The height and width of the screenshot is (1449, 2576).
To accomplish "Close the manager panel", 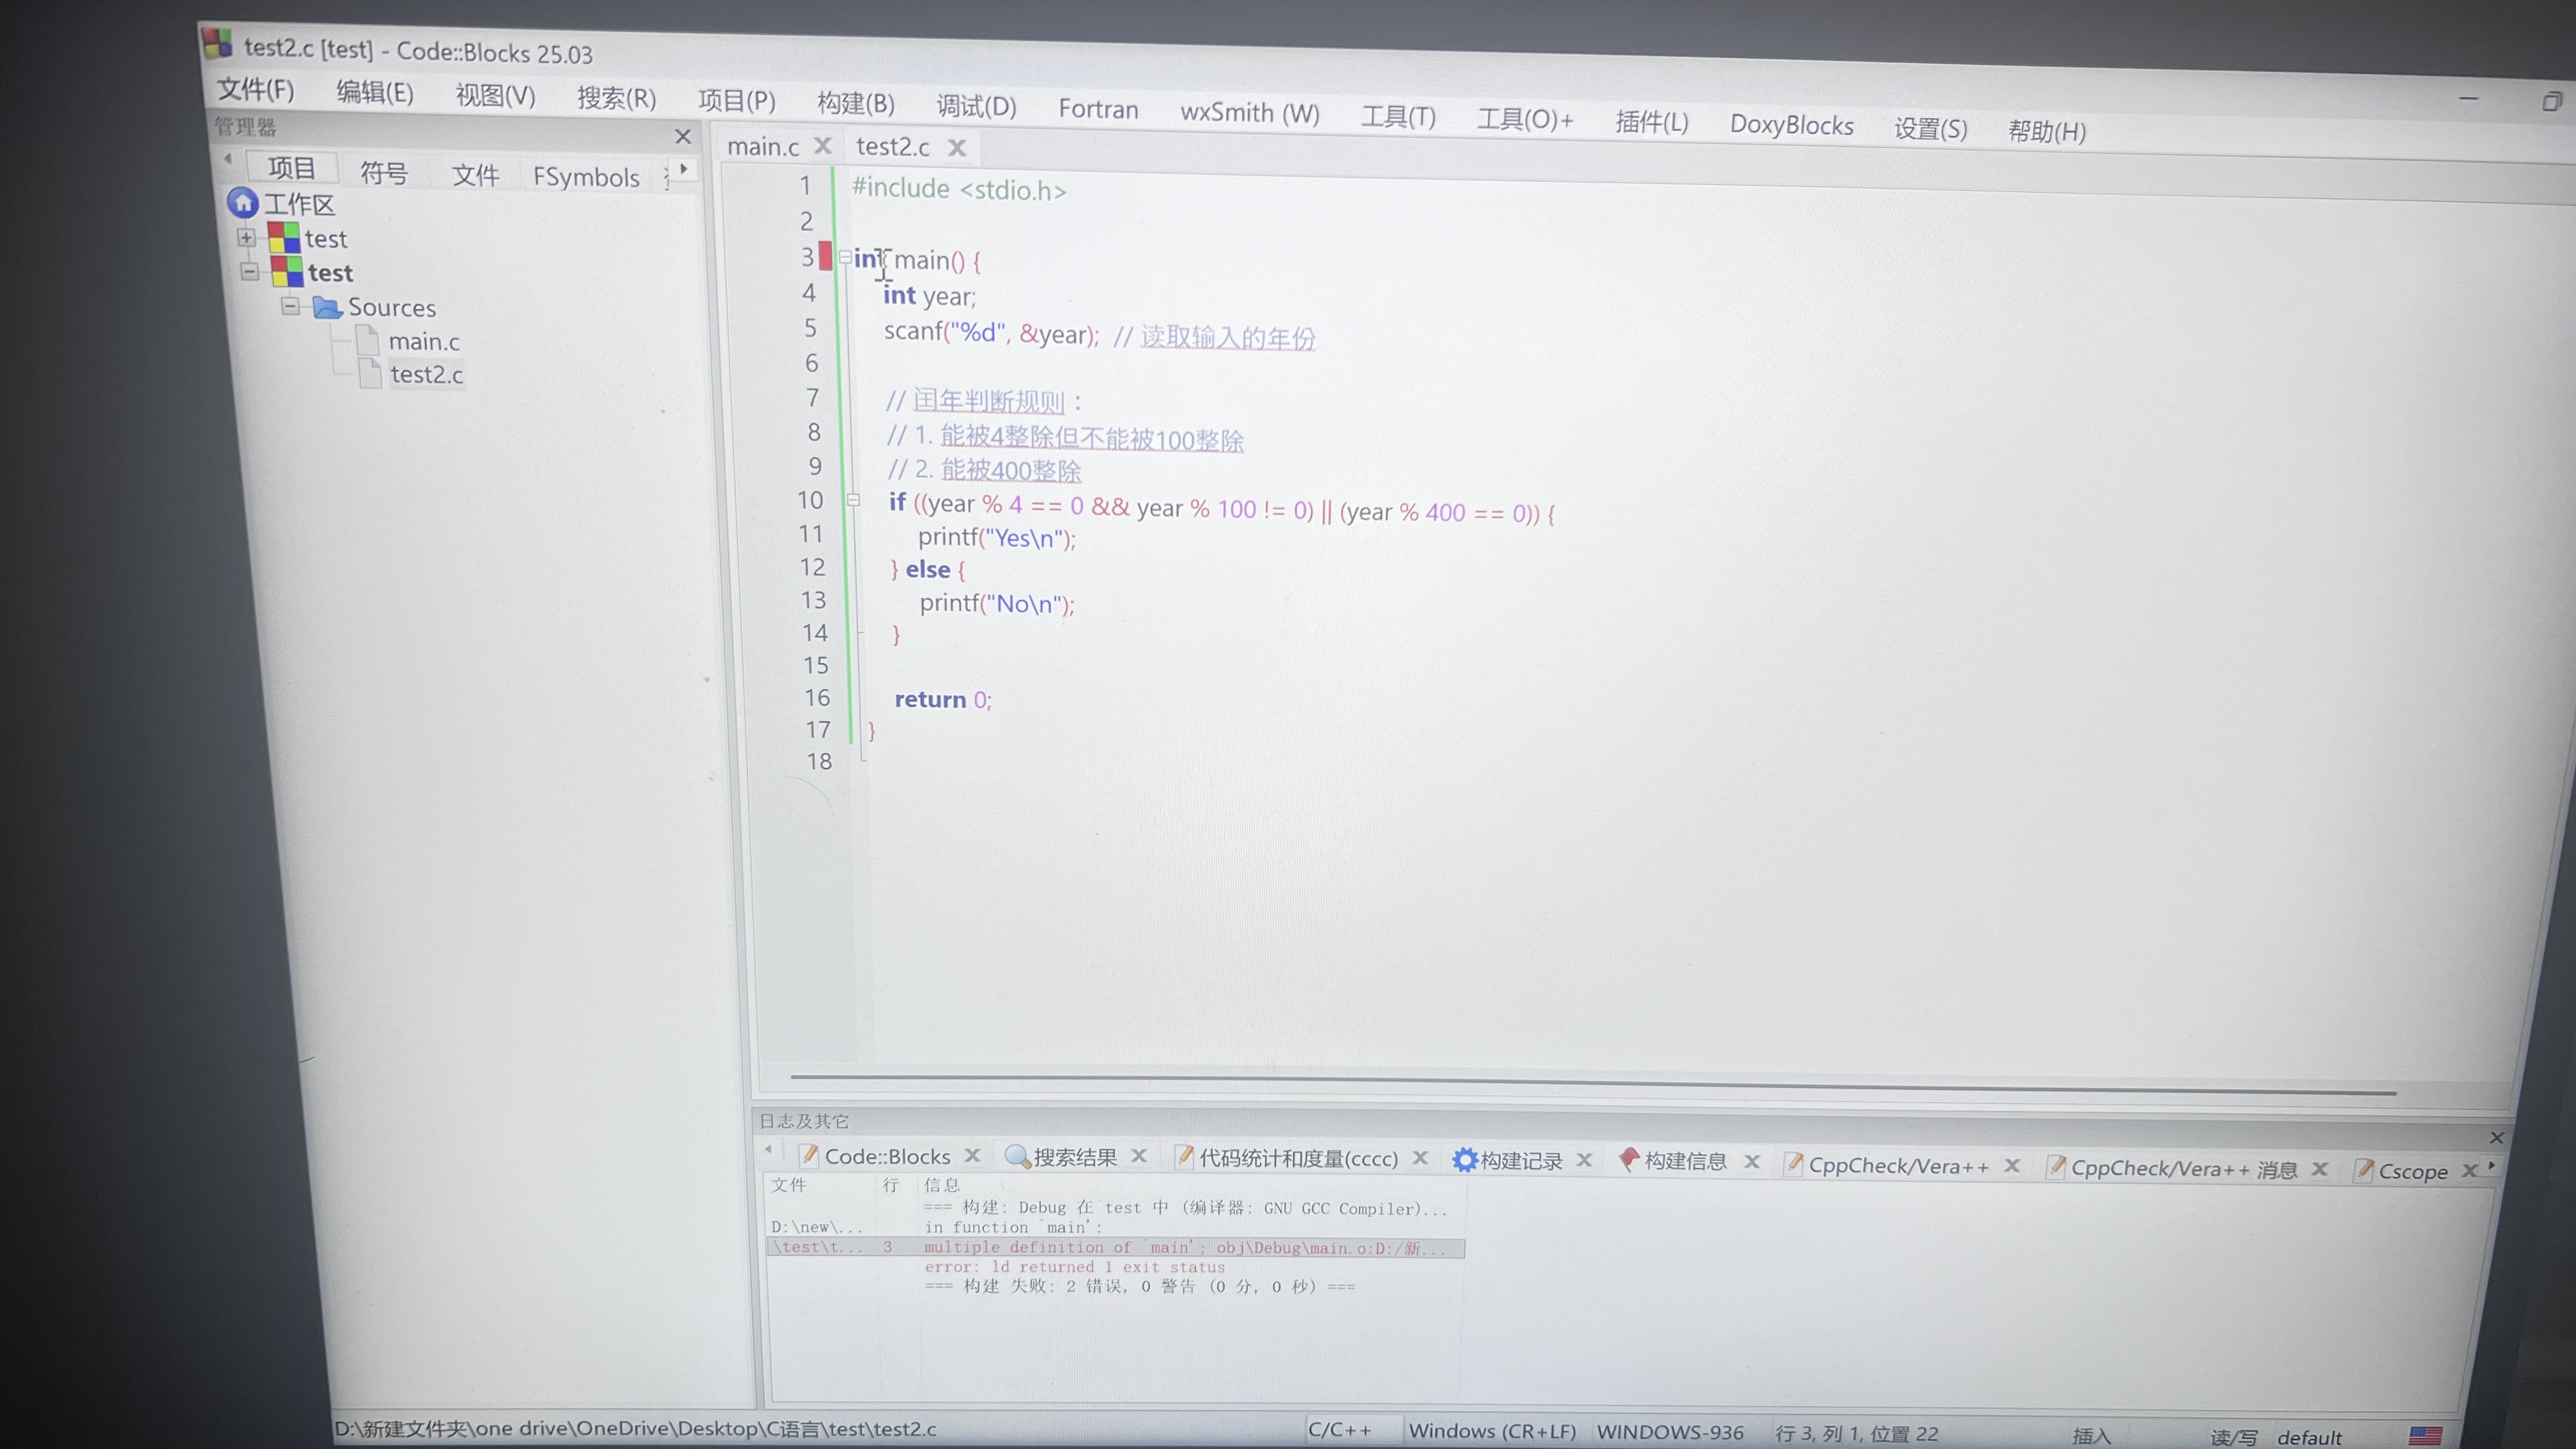I will (x=683, y=136).
